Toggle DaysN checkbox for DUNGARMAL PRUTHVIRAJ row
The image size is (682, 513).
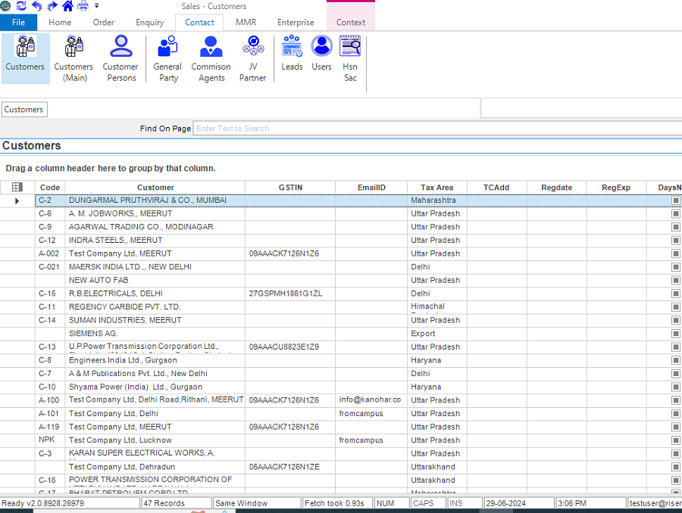pos(676,201)
